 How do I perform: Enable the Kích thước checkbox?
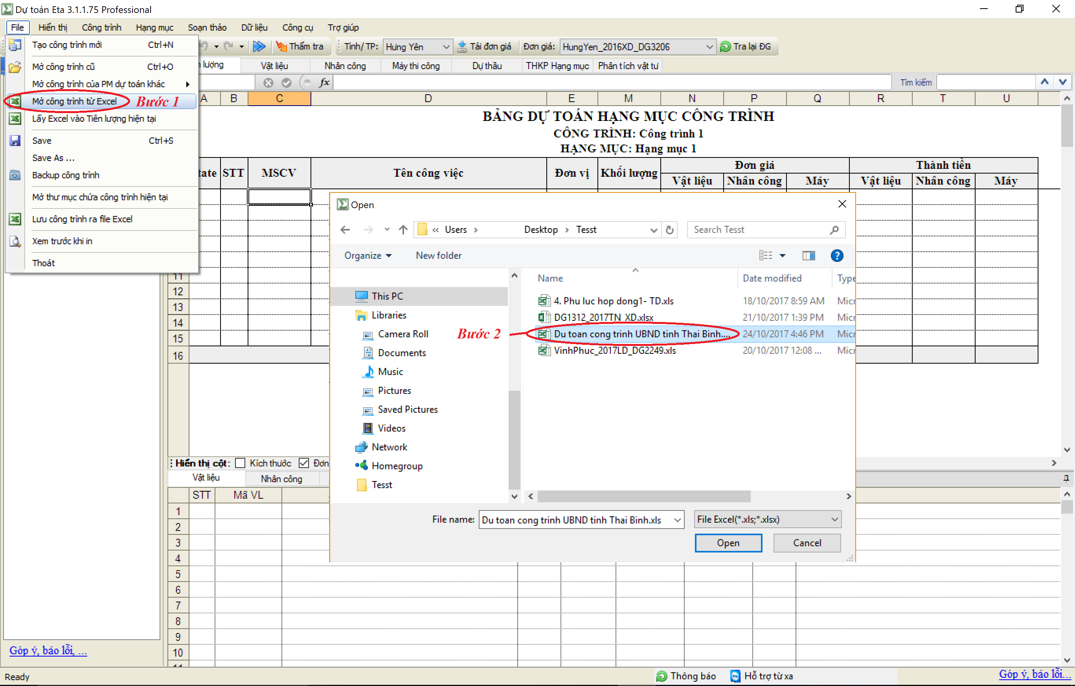[240, 463]
